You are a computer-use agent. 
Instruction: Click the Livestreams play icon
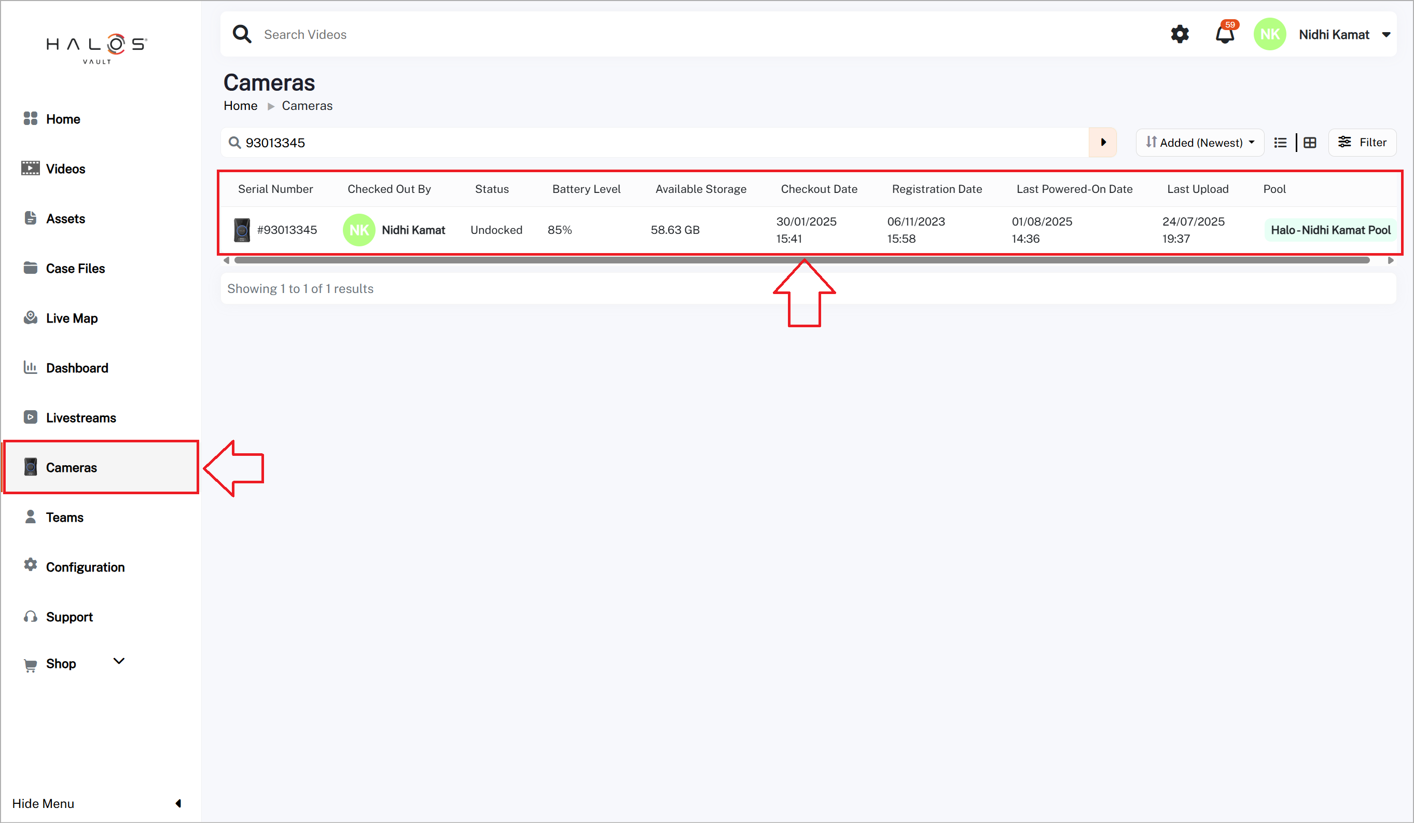click(x=30, y=417)
